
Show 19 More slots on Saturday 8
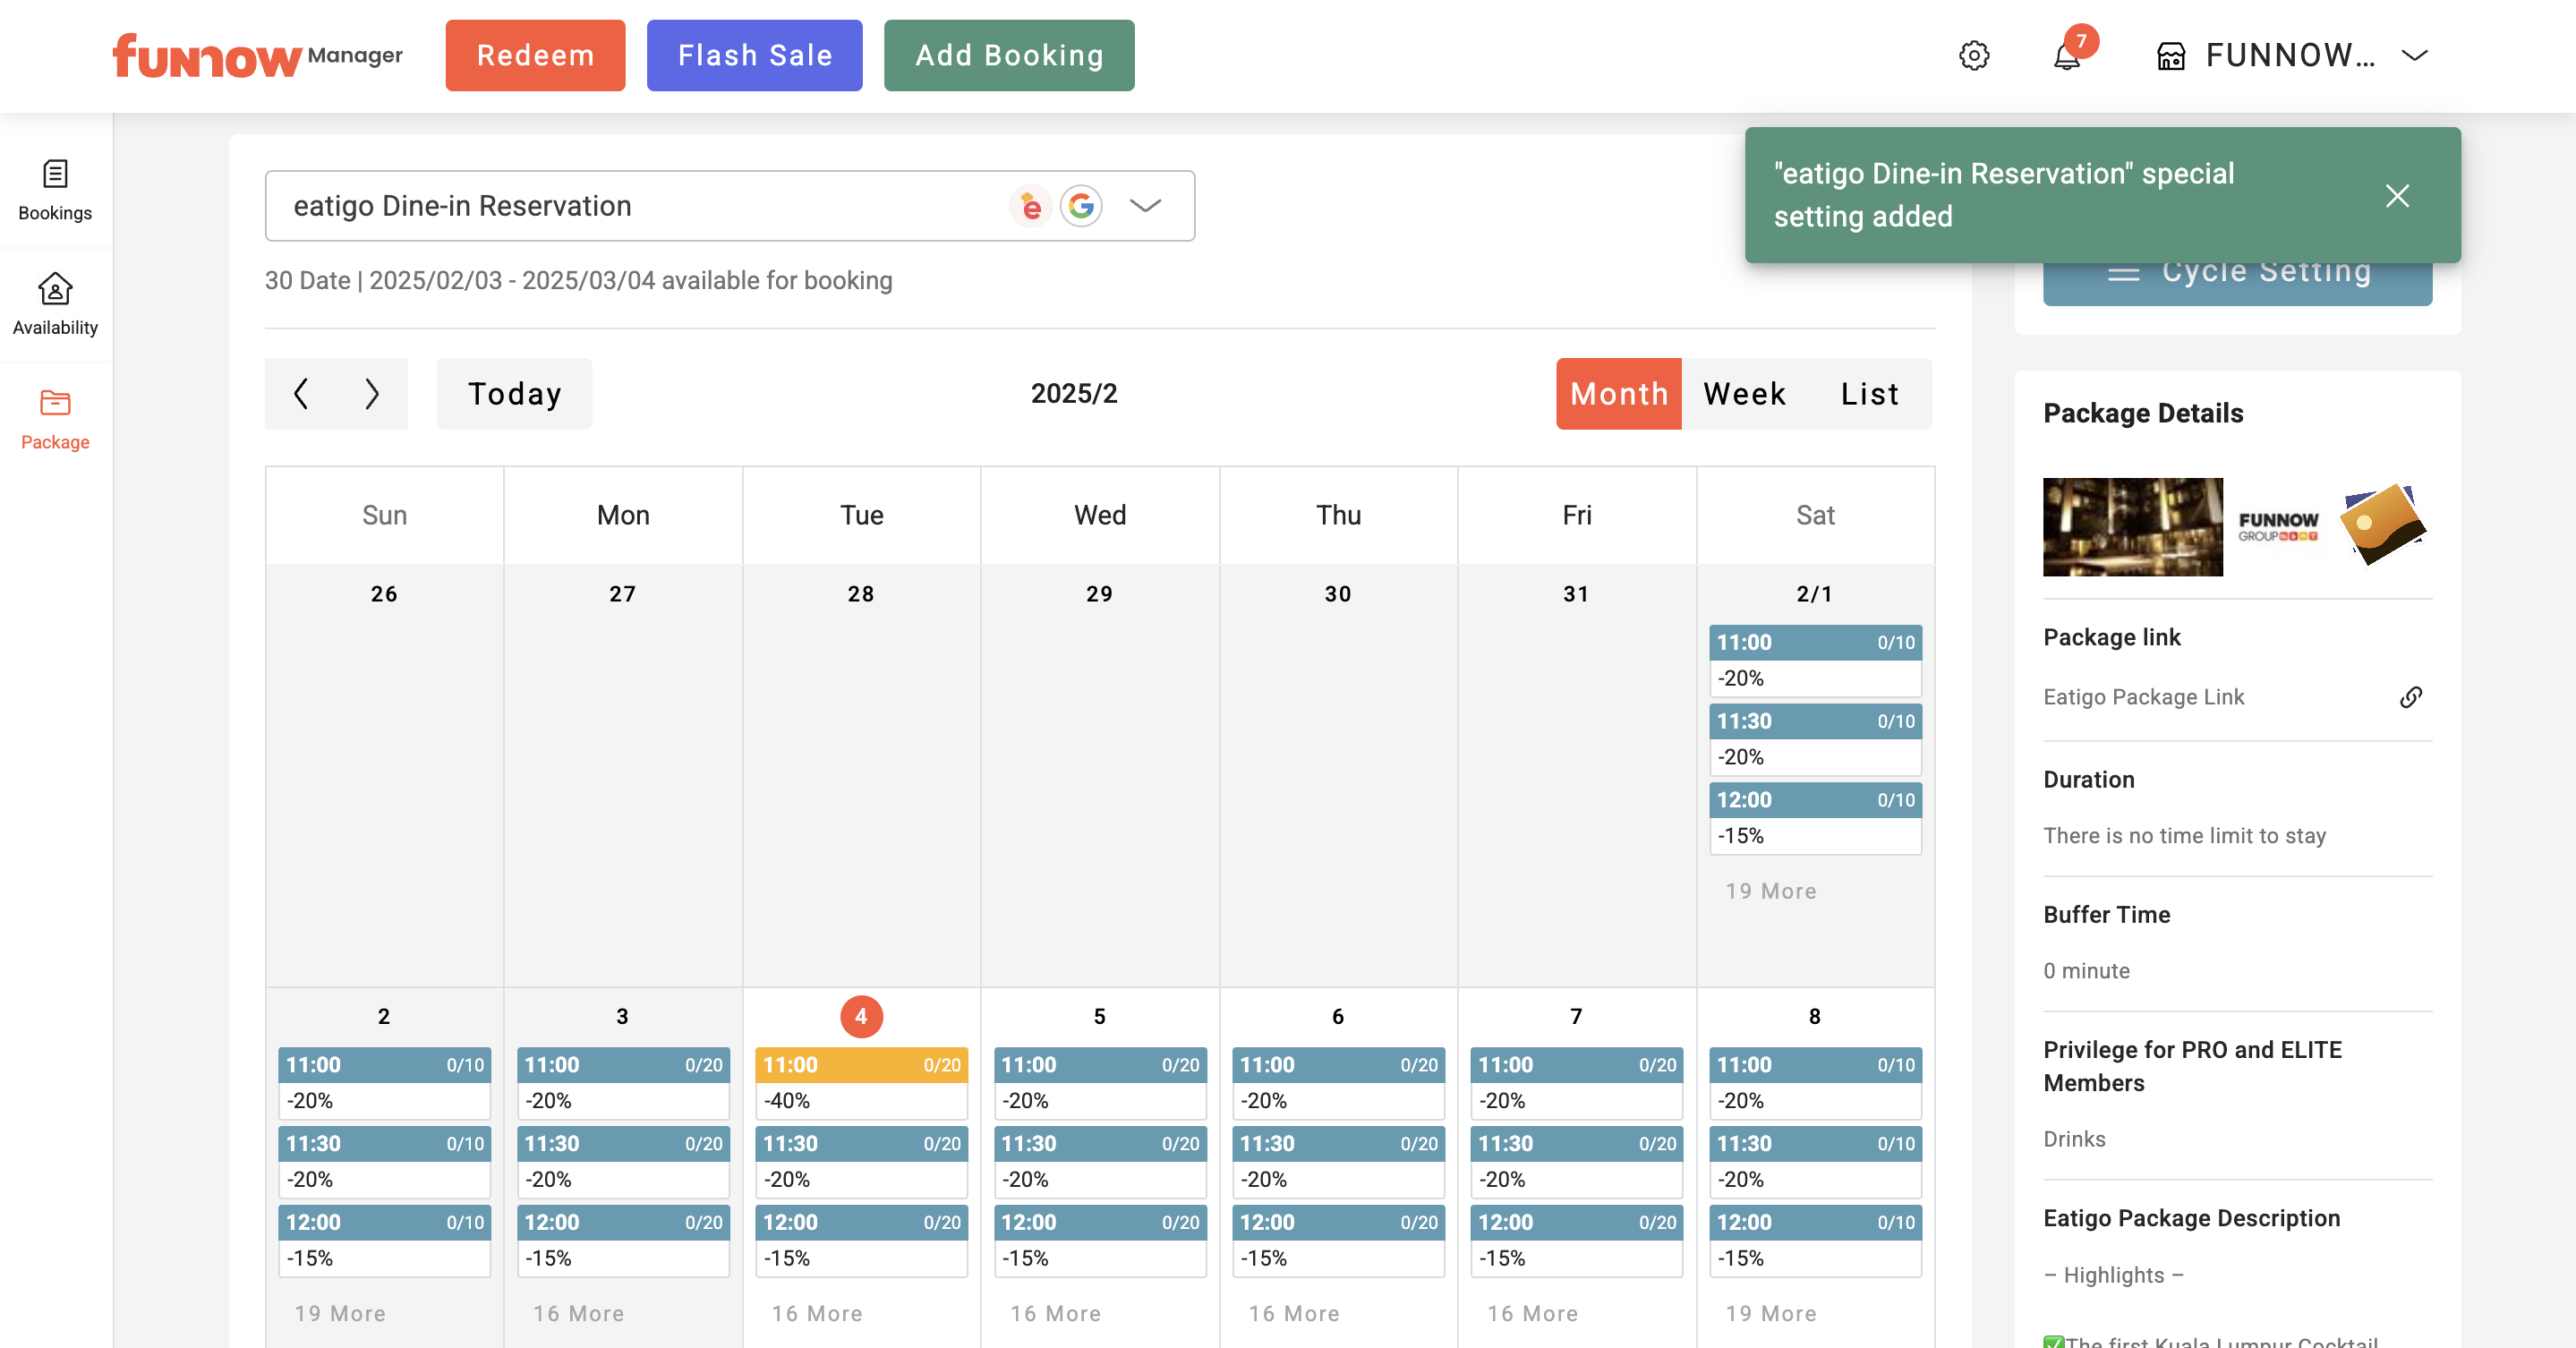click(1770, 1313)
